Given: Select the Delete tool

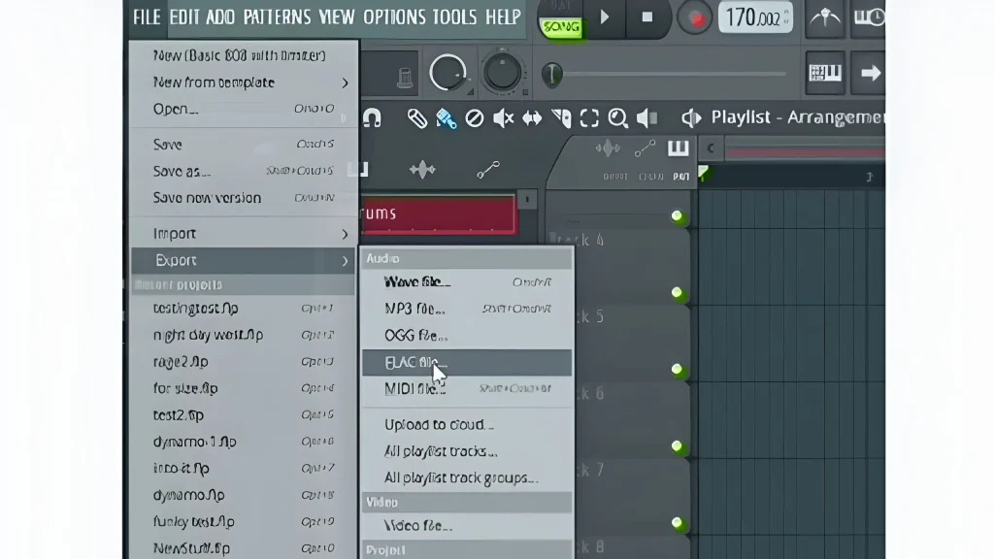Looking at the screenshot, I should [x=474, y=117].
